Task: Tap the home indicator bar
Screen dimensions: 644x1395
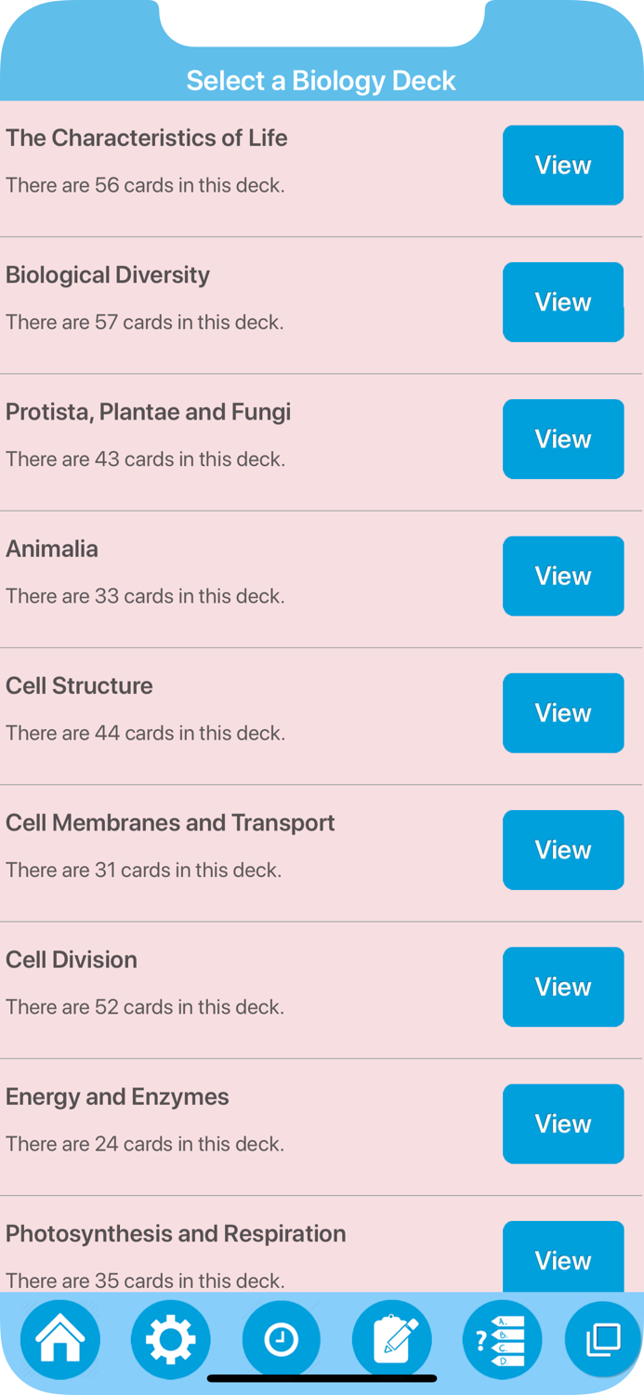Action: [322, 1375]
